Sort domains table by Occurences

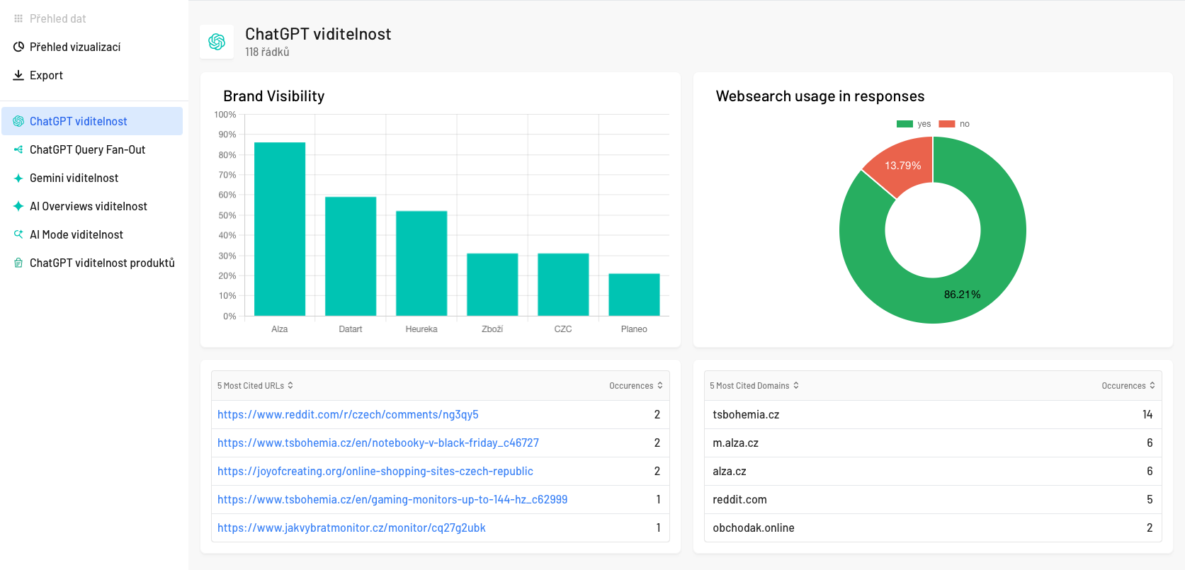[1128, 386]
